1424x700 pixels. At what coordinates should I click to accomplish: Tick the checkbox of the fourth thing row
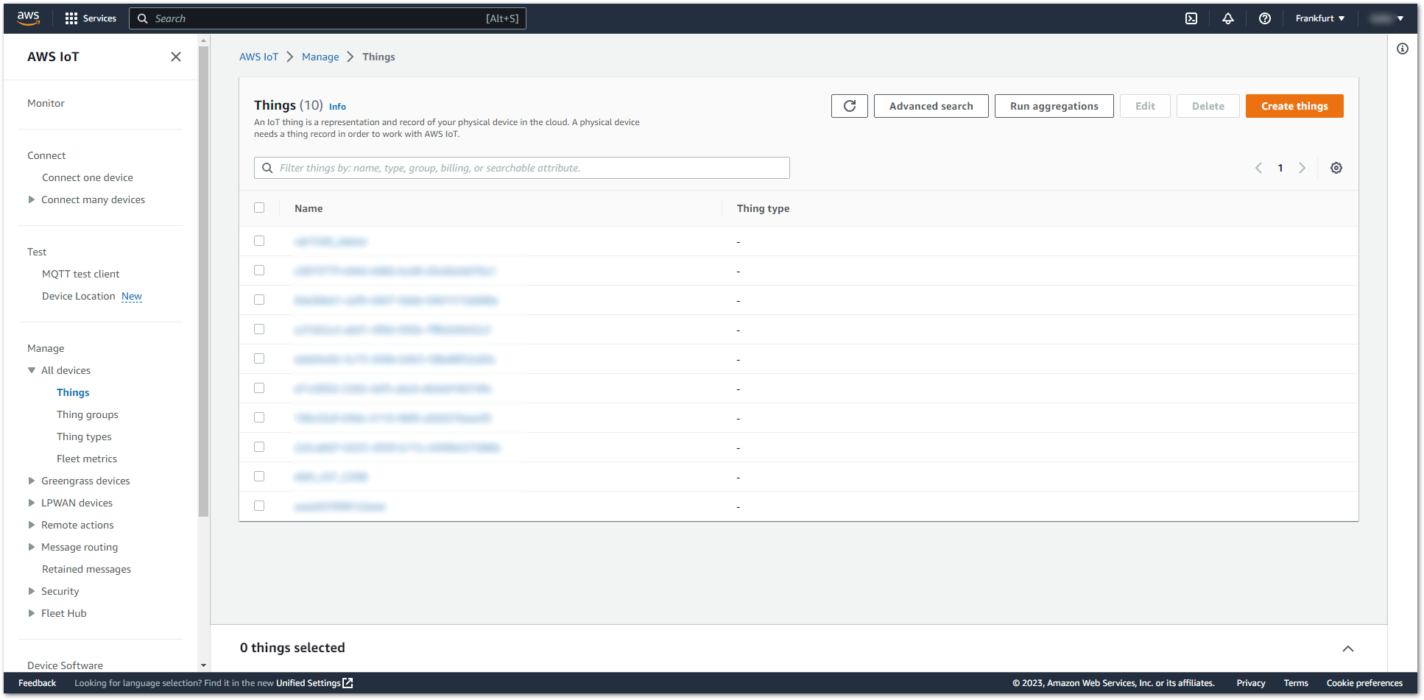coord(259,329)
